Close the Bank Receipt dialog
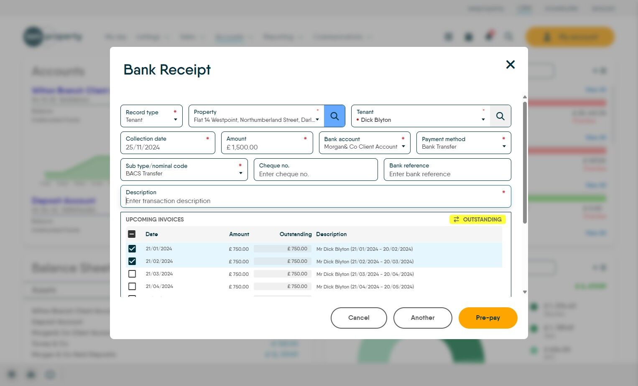This screenshot has width=638, height=386. (x=510, y=64)
